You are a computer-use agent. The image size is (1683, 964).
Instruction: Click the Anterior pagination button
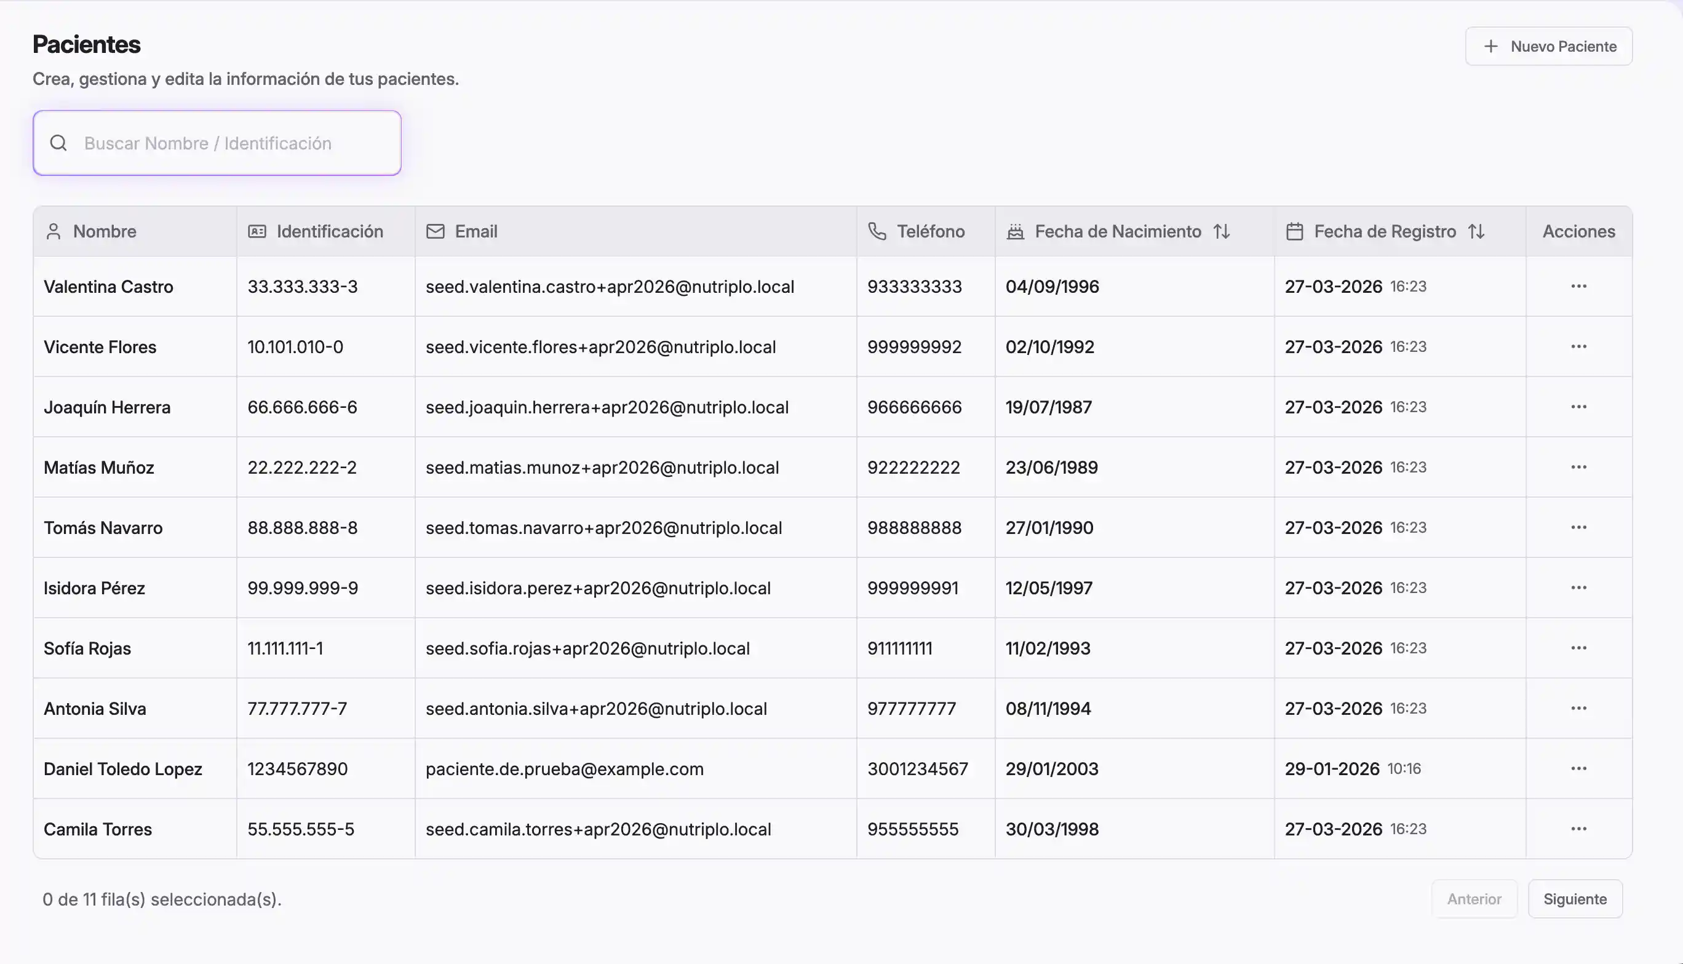click(1473, 898)
